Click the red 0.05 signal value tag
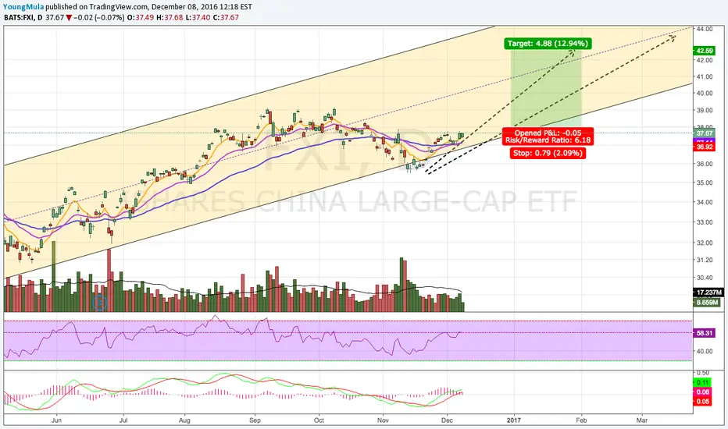This screenshot has height=429, width=728. [702, 401]
